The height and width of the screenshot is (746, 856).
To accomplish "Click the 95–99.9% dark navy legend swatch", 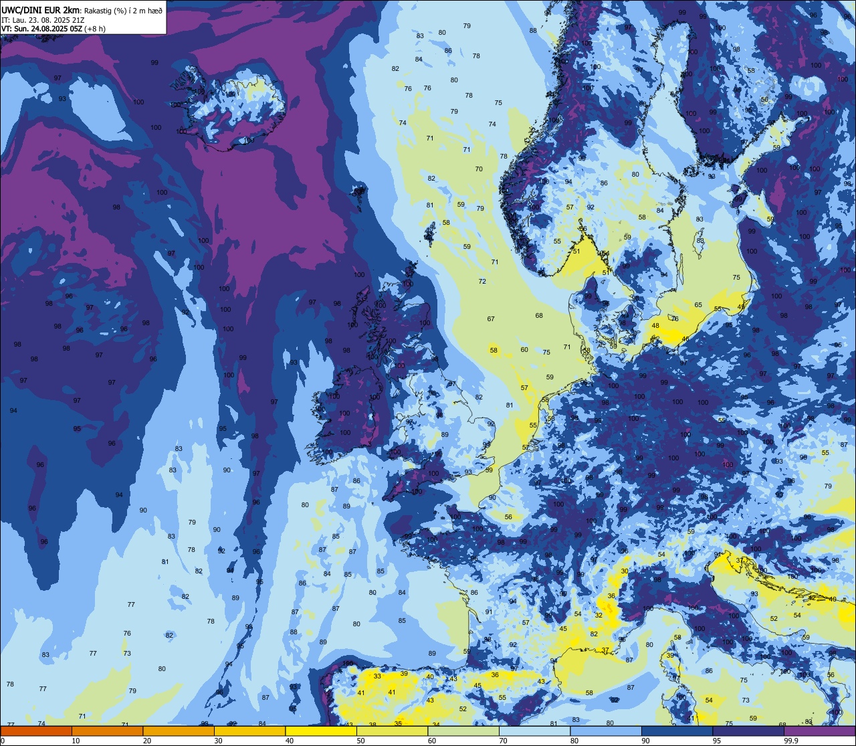I will 748,731.
